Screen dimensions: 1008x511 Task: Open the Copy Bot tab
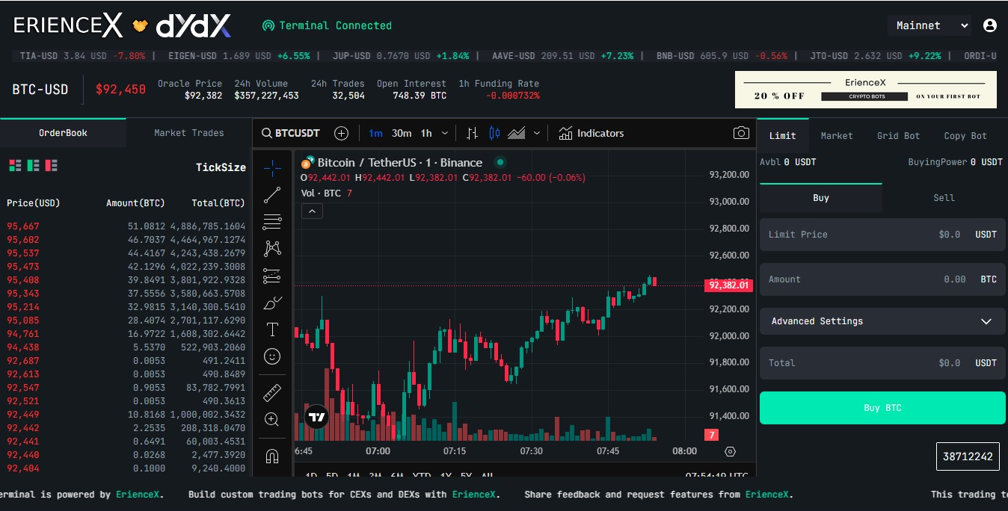pyautogui.click(x=965, y=135)
